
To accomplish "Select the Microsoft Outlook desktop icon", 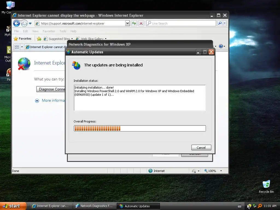I will tap(7, 54).
